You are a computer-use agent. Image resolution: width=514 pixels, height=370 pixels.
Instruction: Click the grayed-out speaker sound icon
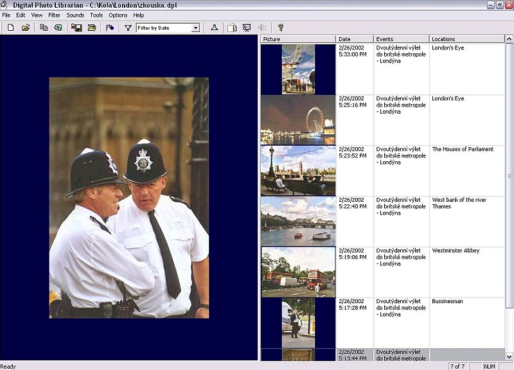(262, 28)
